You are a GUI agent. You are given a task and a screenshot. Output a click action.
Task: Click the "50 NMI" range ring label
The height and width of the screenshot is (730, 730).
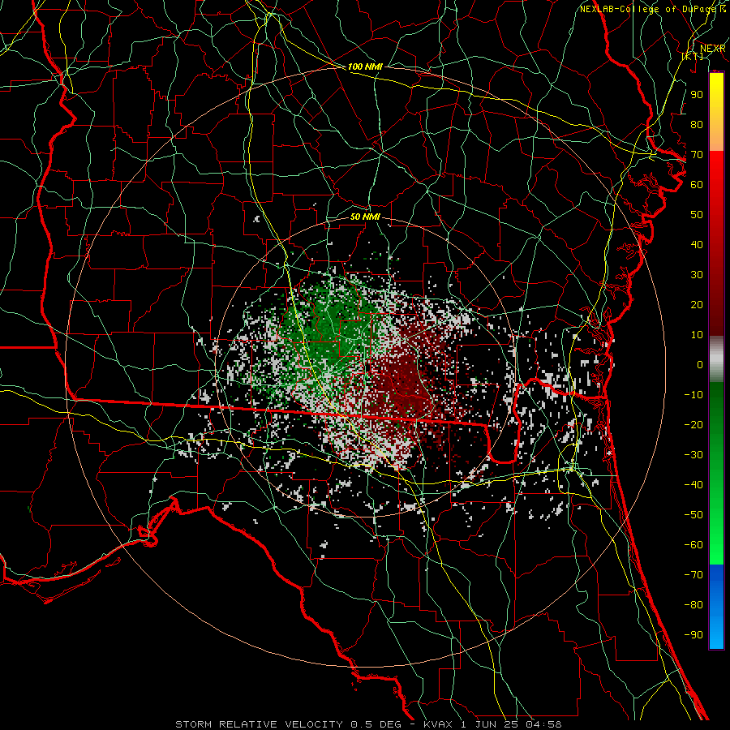click(365, 217)
